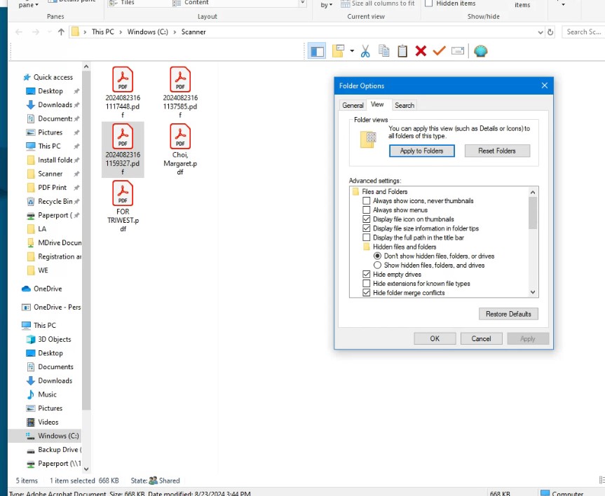605x496 pixels.
Task: Switch to the Search tab in Folder Options
Action: [404, 105]
